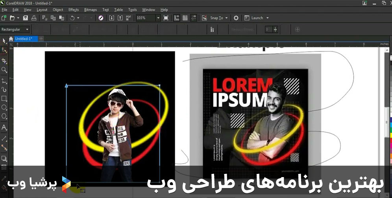This screenshot has height=198, width=392.
Task: Click the Open folder icon
Action: (x=12, y=18)
